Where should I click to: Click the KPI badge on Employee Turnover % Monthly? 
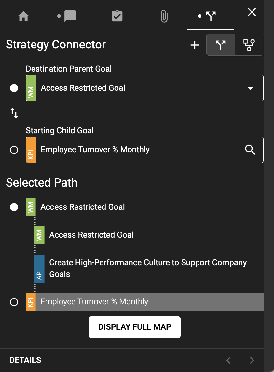tap(31, 302)
